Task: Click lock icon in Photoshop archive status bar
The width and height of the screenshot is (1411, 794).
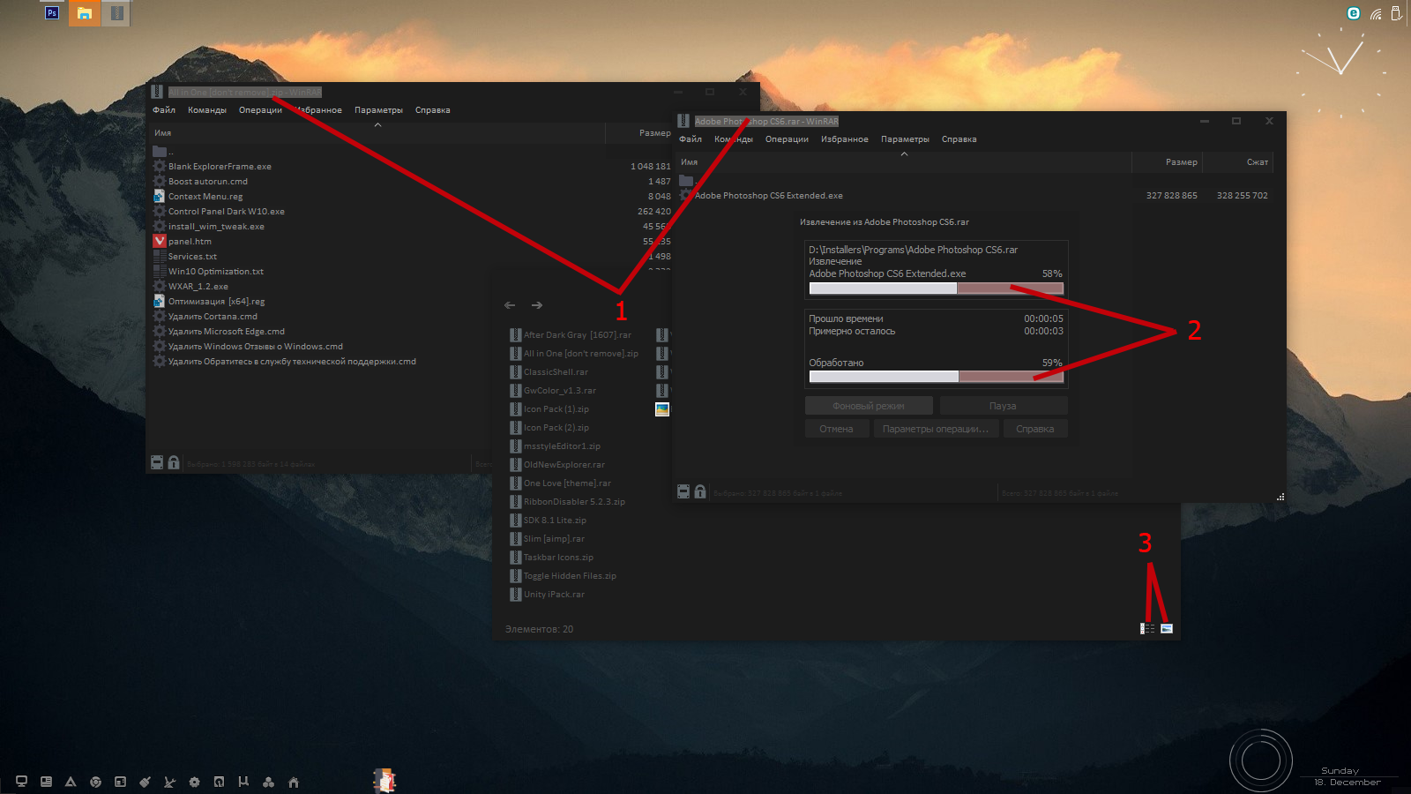Action: 700,491
